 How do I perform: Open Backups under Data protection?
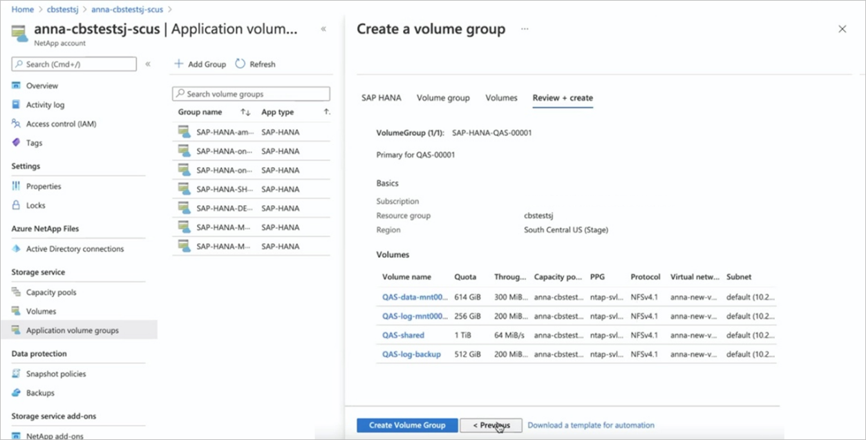point(40,393)
